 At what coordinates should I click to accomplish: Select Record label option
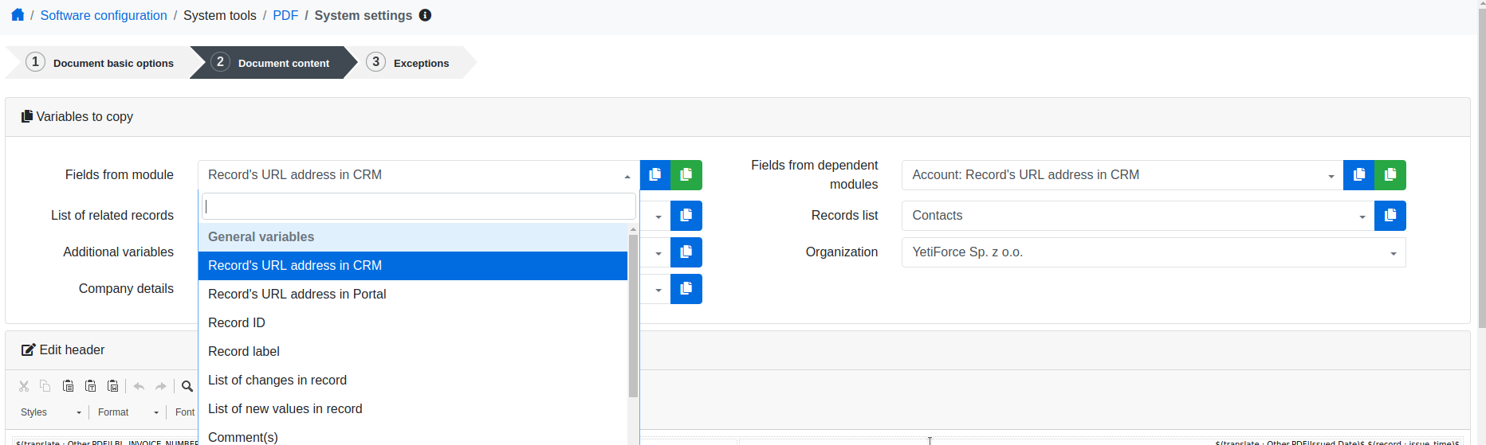(x=413, y=352)
